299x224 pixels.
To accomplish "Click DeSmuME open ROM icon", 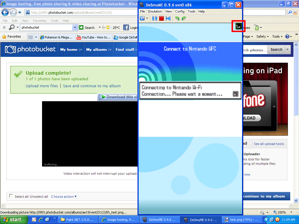I will [x=142, y=18].
